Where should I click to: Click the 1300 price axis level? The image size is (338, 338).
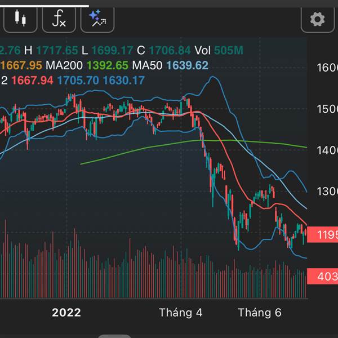pos(327,192)
